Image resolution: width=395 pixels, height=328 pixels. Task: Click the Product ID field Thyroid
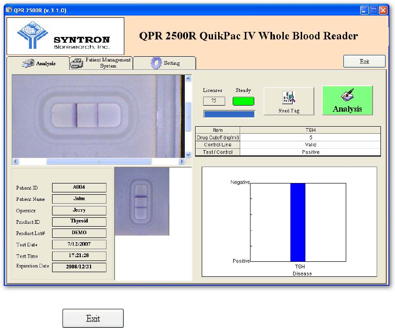79,221
